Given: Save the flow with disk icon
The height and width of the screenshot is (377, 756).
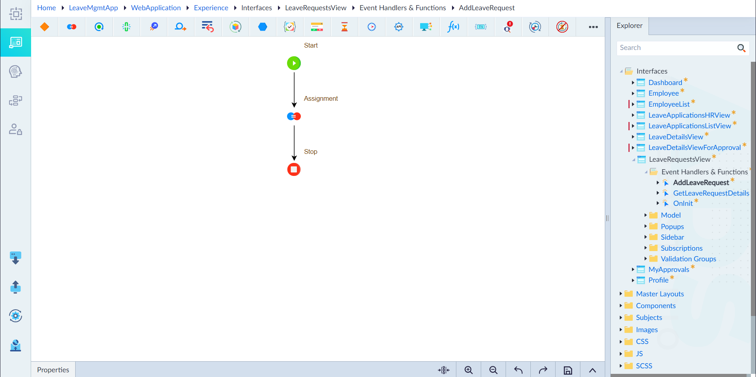Looking at the screenshot, I should tap(568, 370).
